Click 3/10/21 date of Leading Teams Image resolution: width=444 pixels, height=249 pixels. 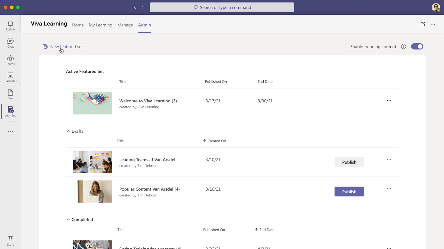[213, 160]
